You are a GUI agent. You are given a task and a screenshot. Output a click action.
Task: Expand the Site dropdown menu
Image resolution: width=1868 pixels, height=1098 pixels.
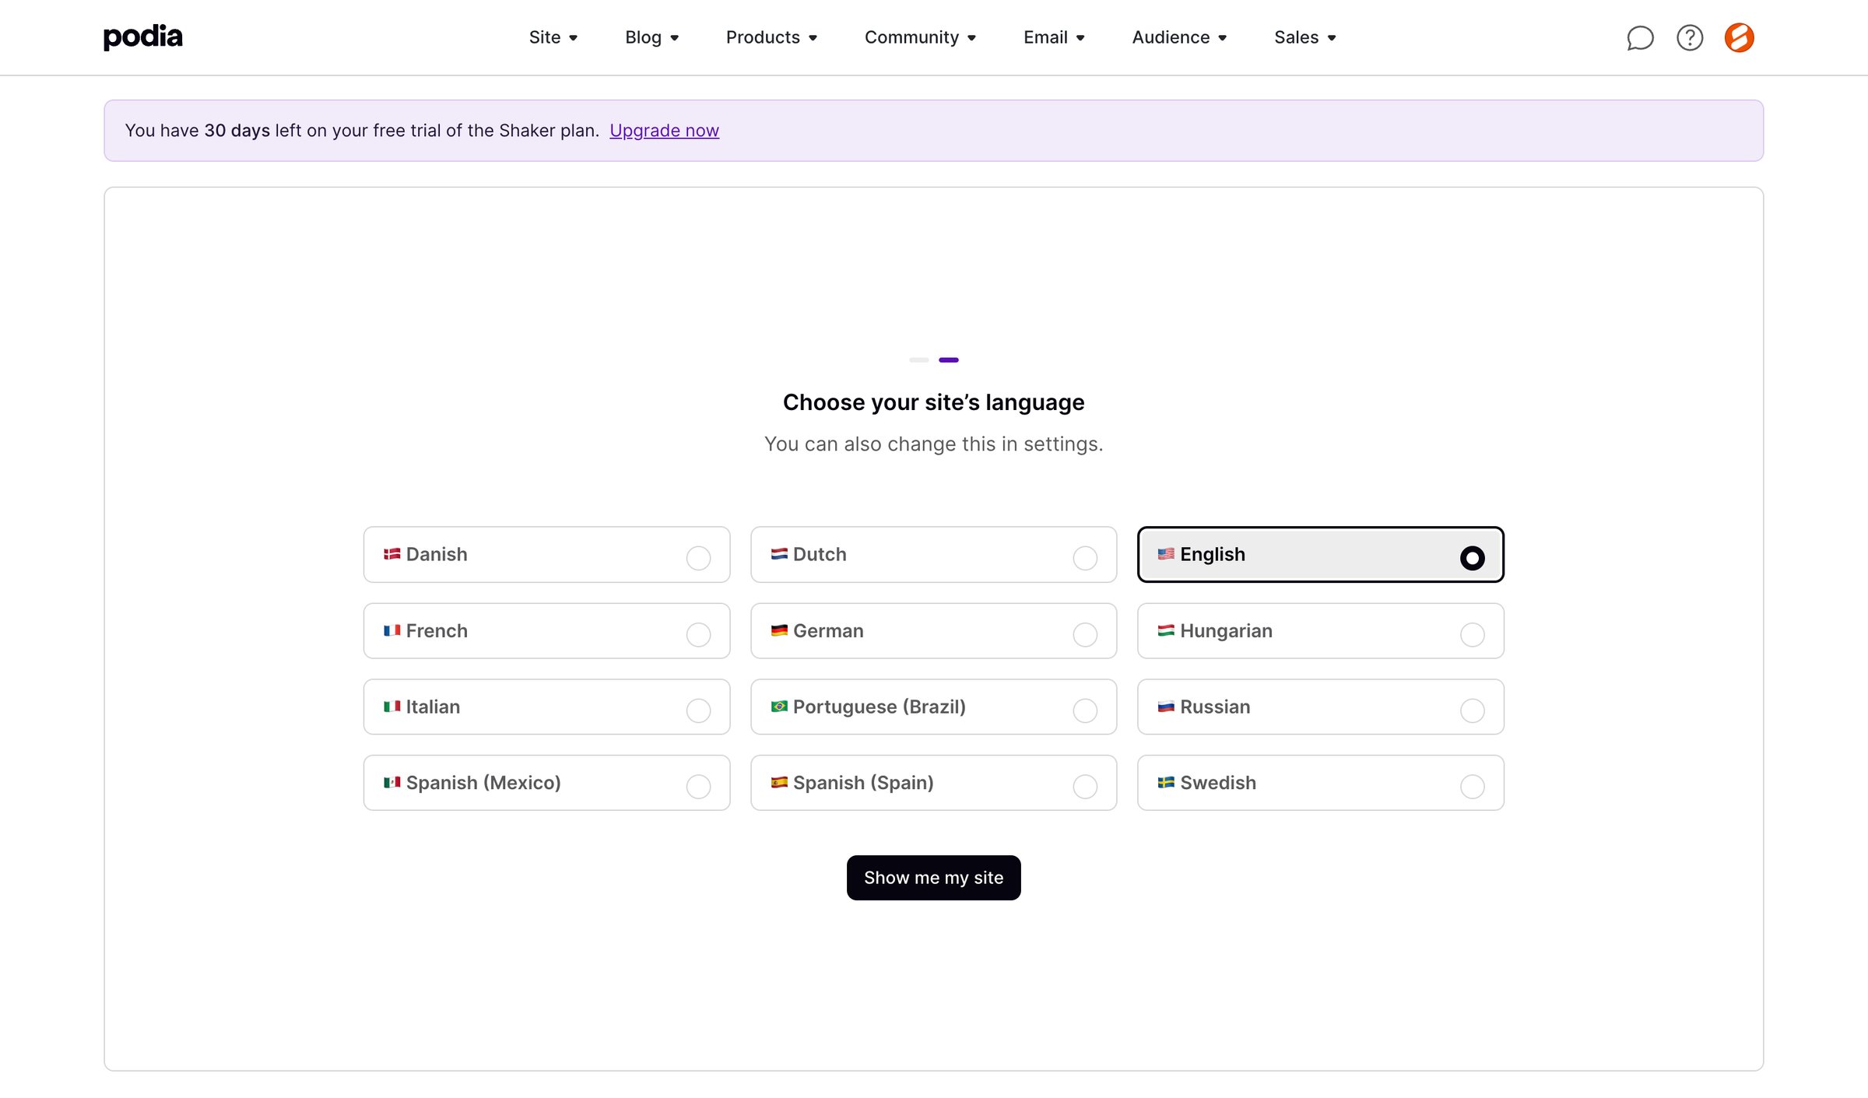pos(553,37)
